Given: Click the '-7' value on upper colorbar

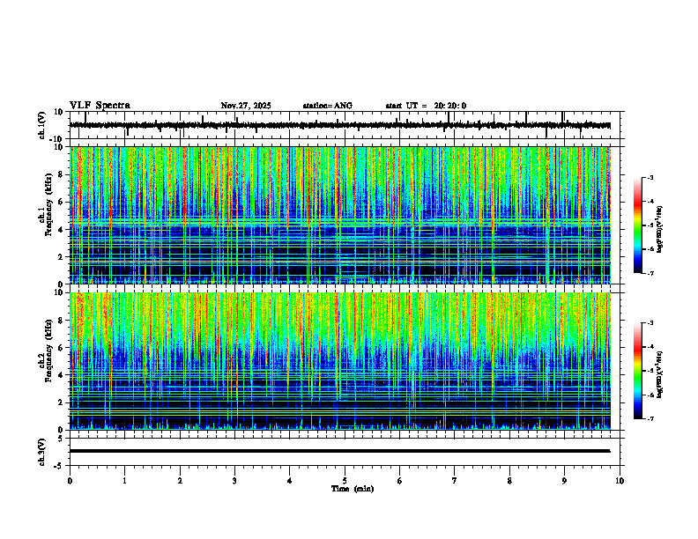Looking at the screenshot, I should [650, 274].
